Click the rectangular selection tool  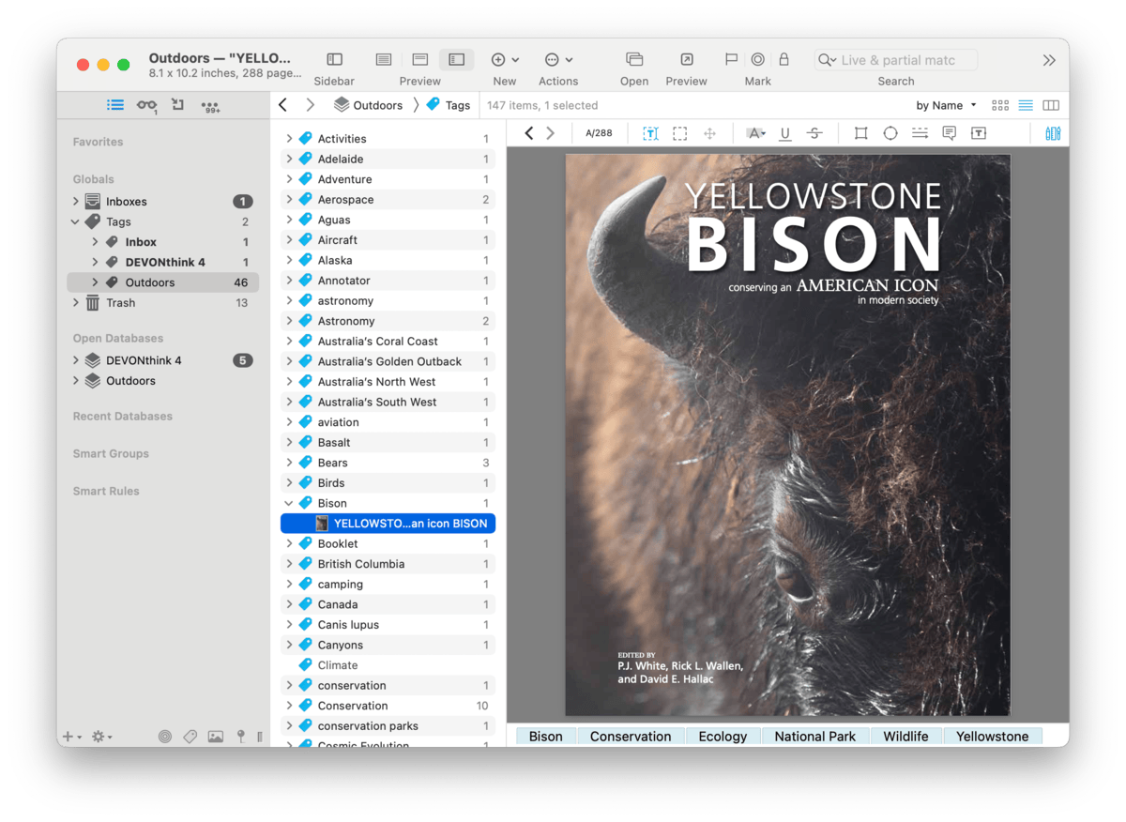coord(680,133)
